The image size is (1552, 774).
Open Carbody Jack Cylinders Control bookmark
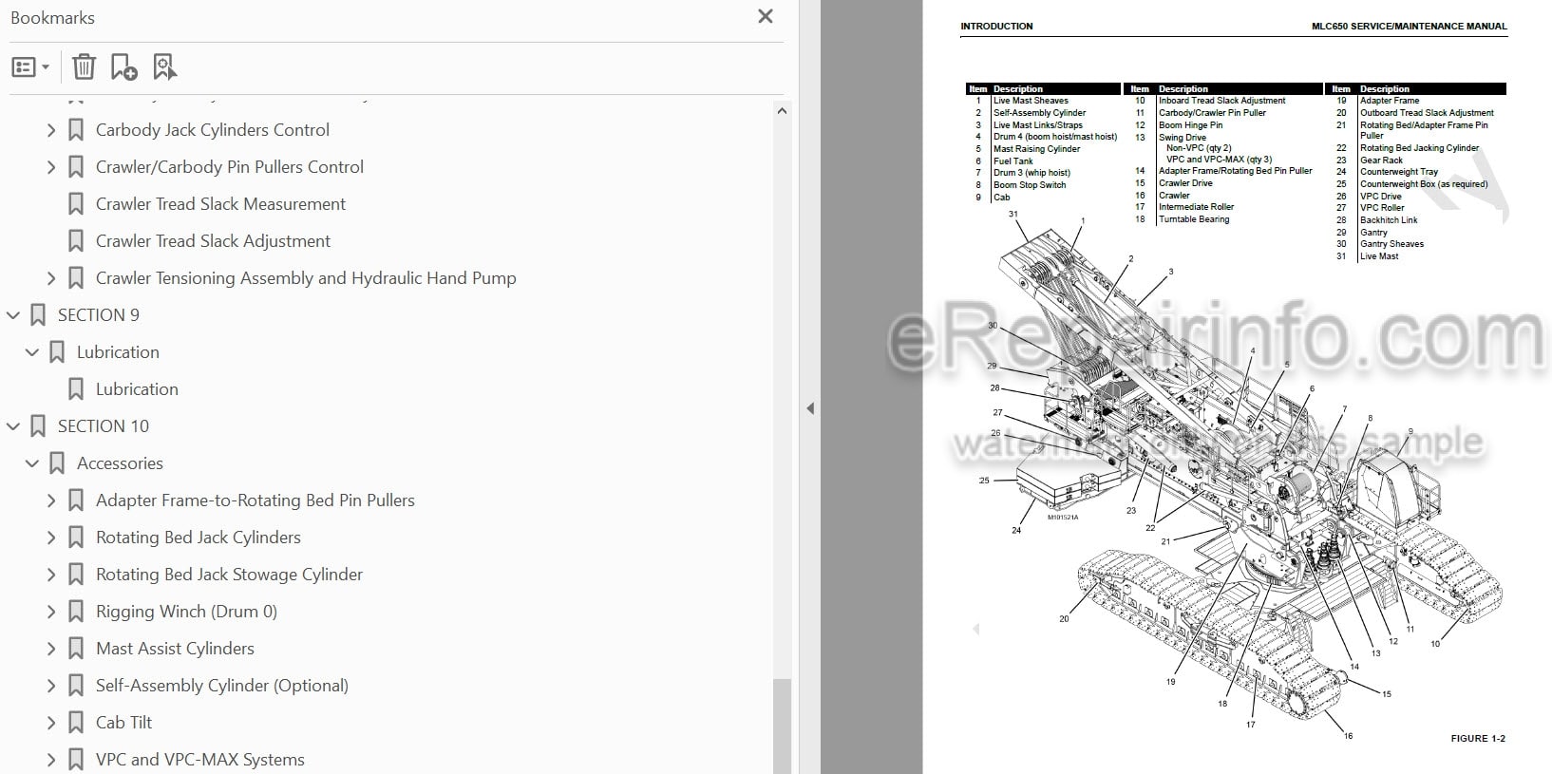click(x=213, y=130)
